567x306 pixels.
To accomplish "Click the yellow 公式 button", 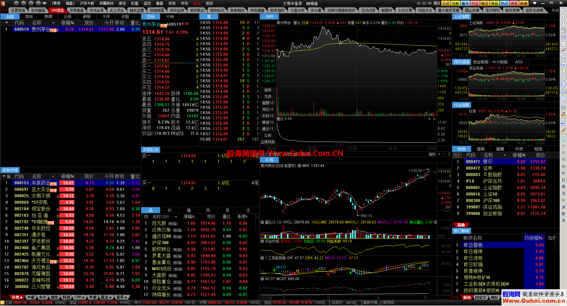I will (x=446, y=3).
